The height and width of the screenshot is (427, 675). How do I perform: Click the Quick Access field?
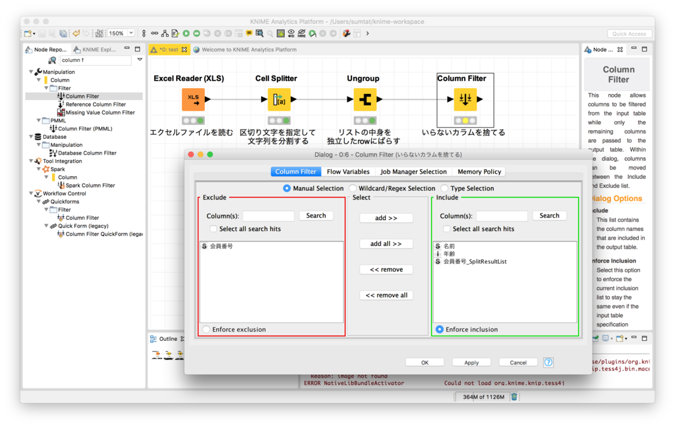[629, 34]
